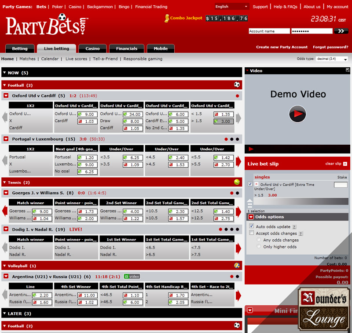Screen dimensions: 352x333
Task: Select Cardiff odds 1.03
Action: click(x=87, y=121)
